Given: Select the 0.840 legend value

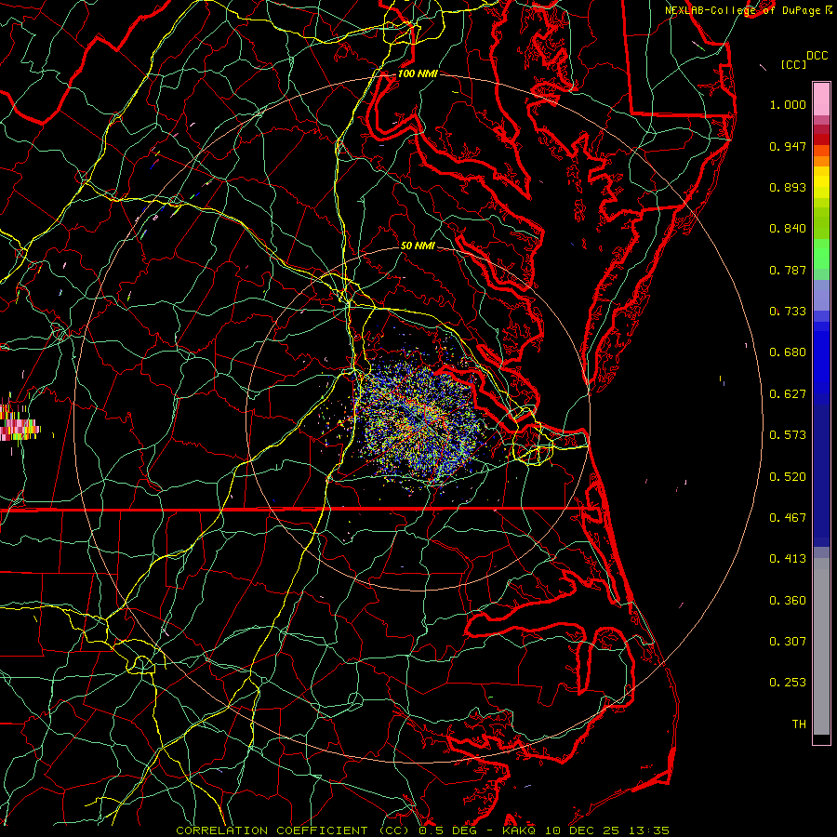Looking at the screenshot, I should 788,229.
